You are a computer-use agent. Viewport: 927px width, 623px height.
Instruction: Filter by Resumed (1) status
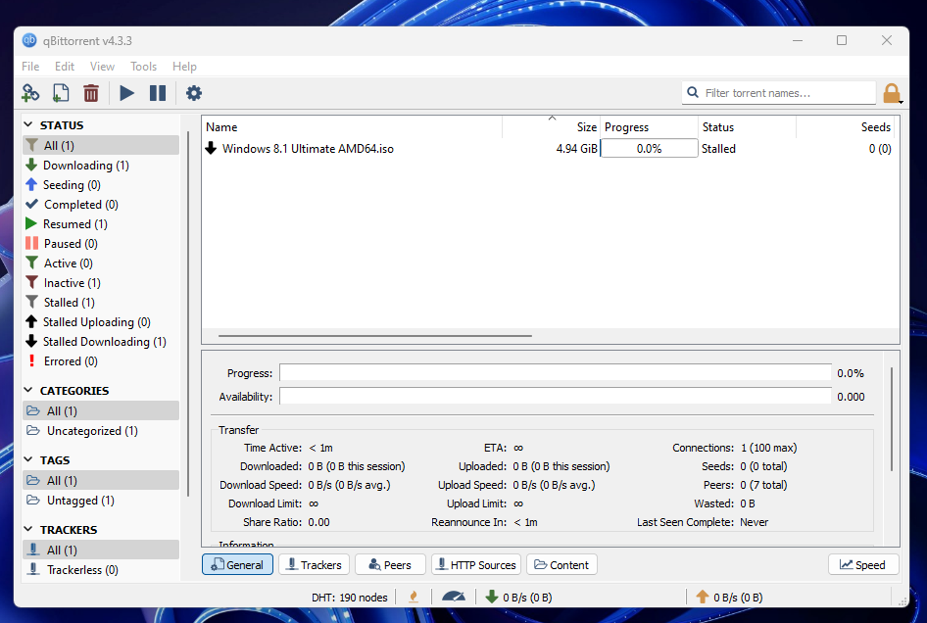pyautogui.click(x=101, y=223)
